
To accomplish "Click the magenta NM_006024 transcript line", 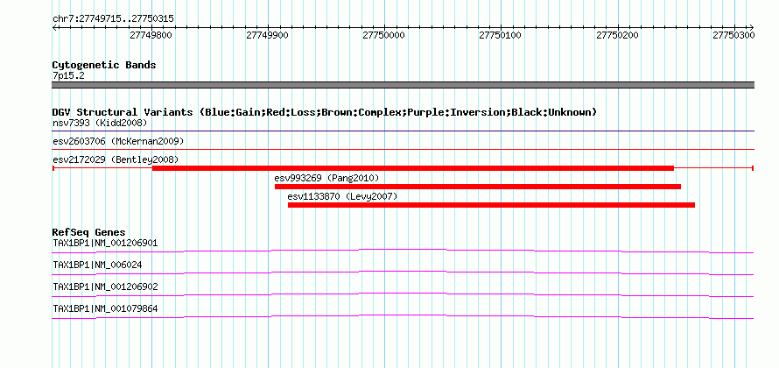I will click(403, 273).
